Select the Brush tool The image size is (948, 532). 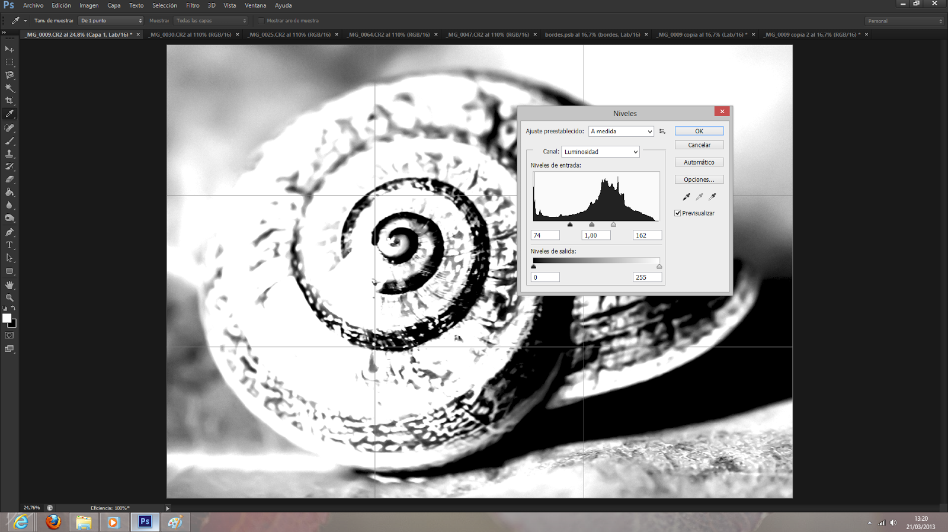coord(9,141)
